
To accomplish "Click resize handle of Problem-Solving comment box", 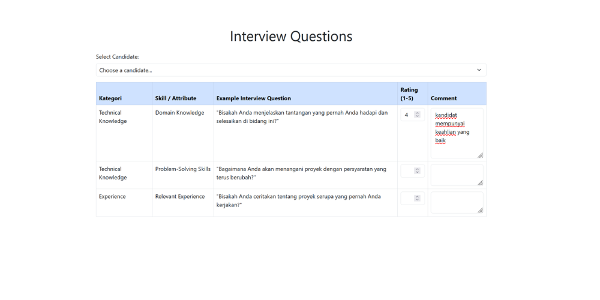I will (x=480, y=183).
